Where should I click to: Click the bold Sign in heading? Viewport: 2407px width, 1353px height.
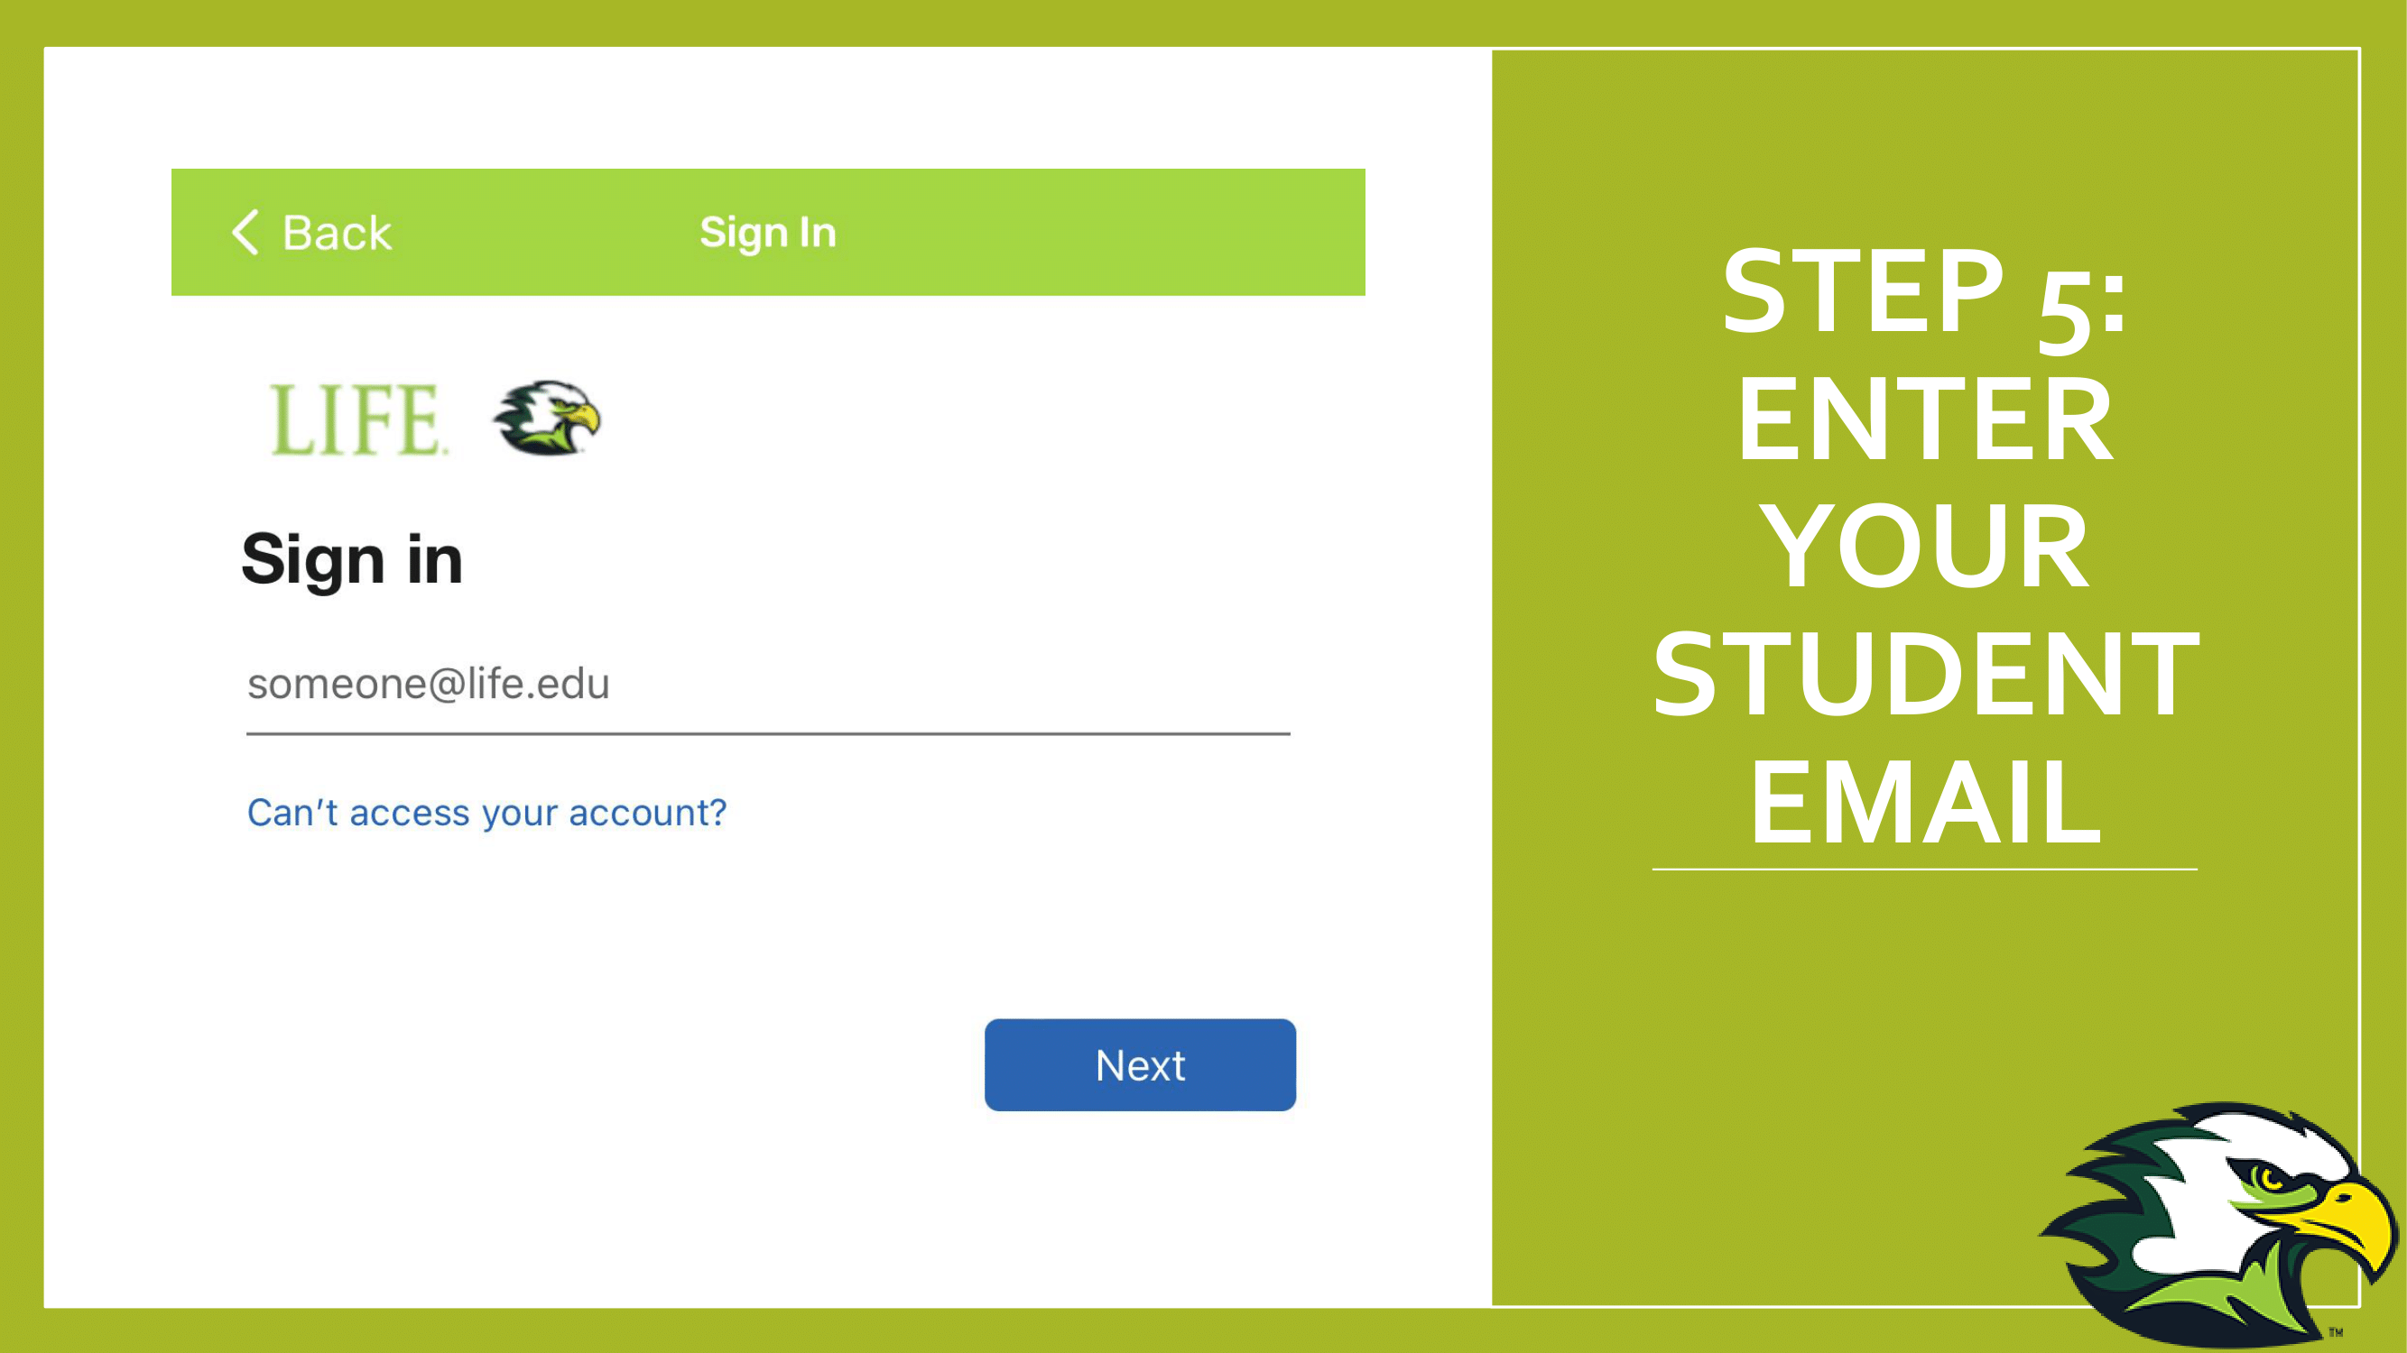[x=352, y=558]
